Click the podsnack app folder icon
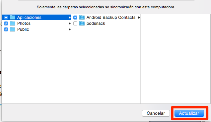 coord(82,23)
